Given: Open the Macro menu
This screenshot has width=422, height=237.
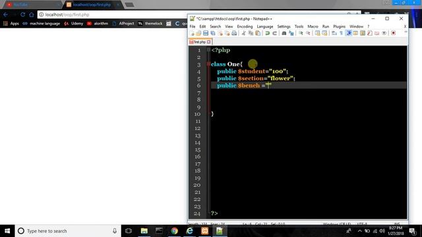Looking at the screenshot, I should [x=313, y=26].
